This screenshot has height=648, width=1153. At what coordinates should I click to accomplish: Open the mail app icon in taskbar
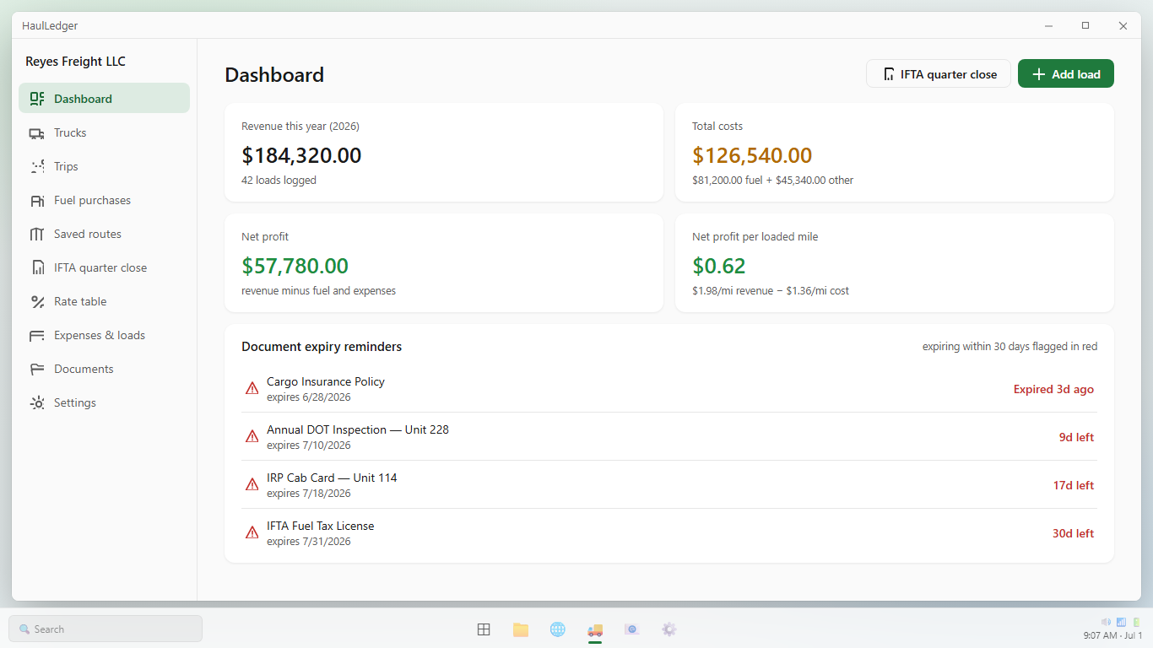click(632, 629)
